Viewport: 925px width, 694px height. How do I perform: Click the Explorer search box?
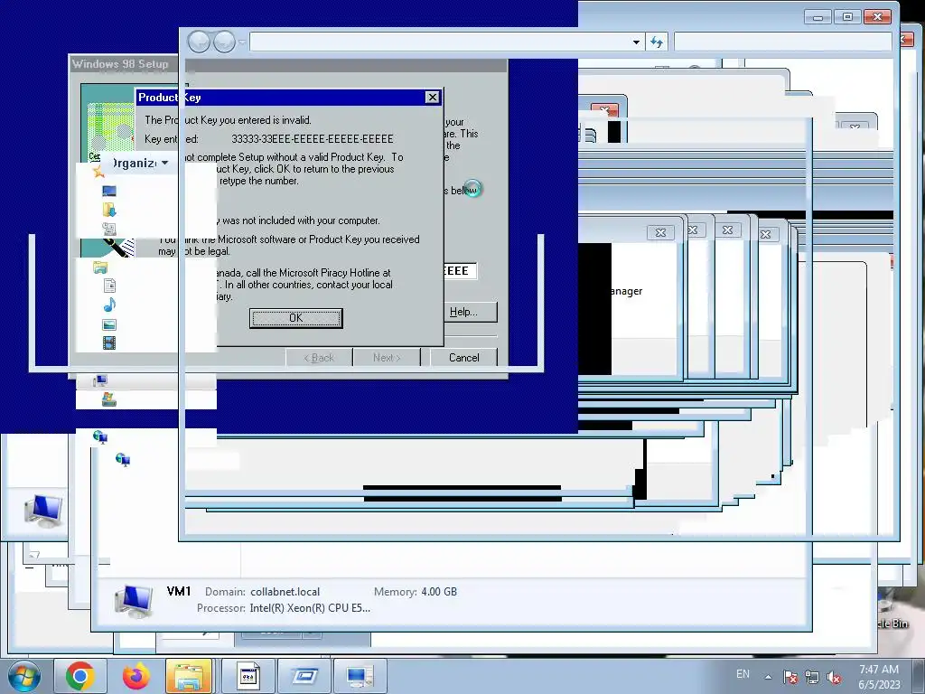(782, 42)
